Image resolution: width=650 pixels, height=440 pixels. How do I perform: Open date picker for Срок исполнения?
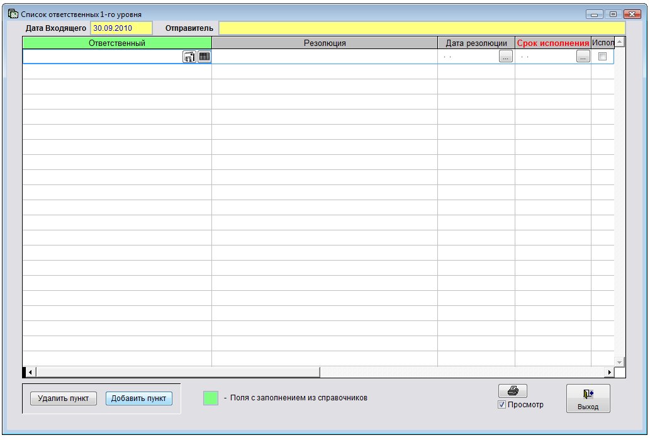(583, 57)
